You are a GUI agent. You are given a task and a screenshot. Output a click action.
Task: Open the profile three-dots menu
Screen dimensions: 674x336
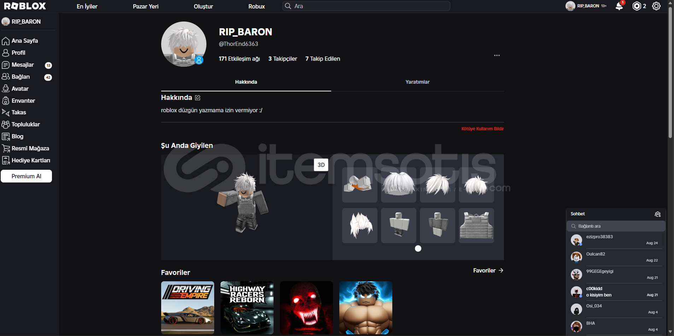click(497, 55)
